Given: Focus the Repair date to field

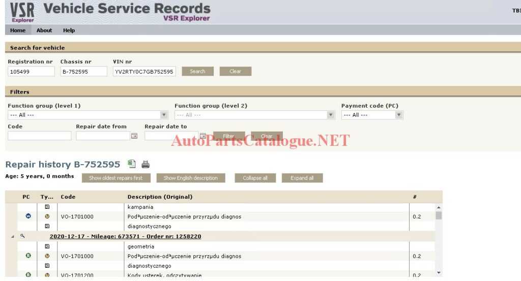Looking at the screenshot, I should pos(171,136).
